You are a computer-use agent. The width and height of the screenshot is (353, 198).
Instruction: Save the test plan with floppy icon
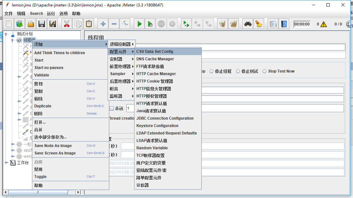click(x=42, y=24)
